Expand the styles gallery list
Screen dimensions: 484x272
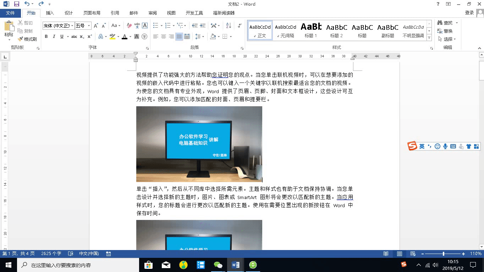click(x=429, y=38)
